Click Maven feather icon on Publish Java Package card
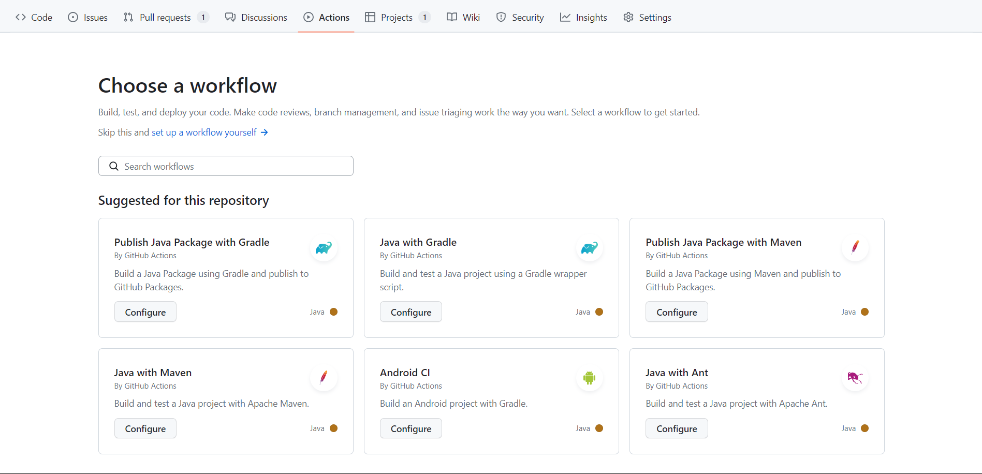 [855, 247]
